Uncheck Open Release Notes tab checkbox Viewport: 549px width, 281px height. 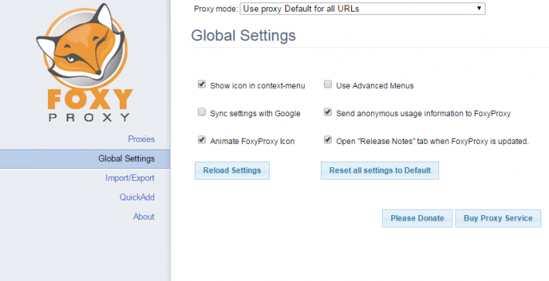point(328,140)
